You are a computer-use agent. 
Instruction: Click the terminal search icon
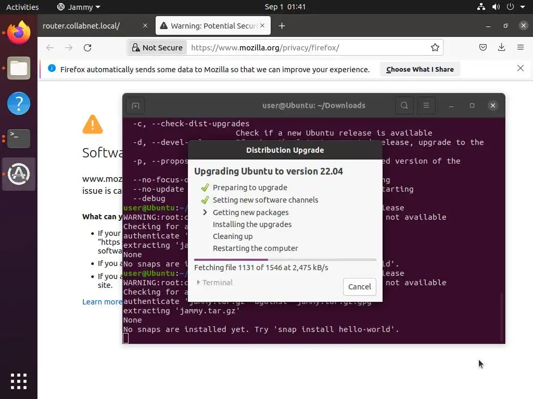[404, 105]
